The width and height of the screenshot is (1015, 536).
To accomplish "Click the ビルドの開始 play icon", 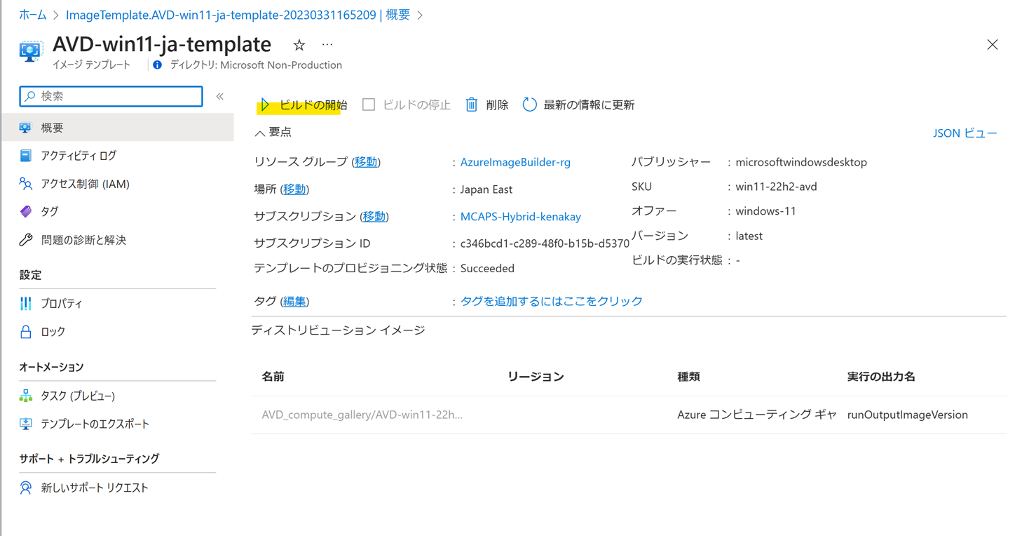I will pyautogui.click(x=265, y=105).
